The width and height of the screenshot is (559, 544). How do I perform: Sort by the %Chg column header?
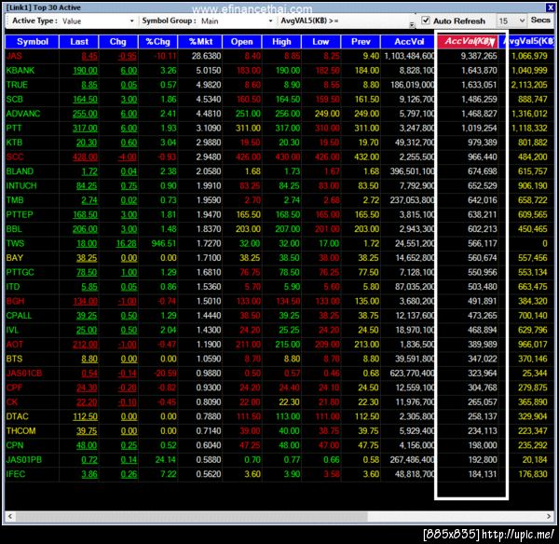click(x=158, y=42)
